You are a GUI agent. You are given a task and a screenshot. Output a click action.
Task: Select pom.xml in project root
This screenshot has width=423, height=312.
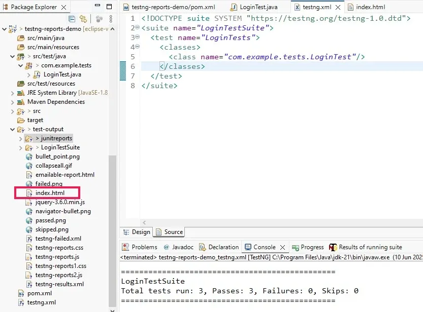[x=40, y=293]
